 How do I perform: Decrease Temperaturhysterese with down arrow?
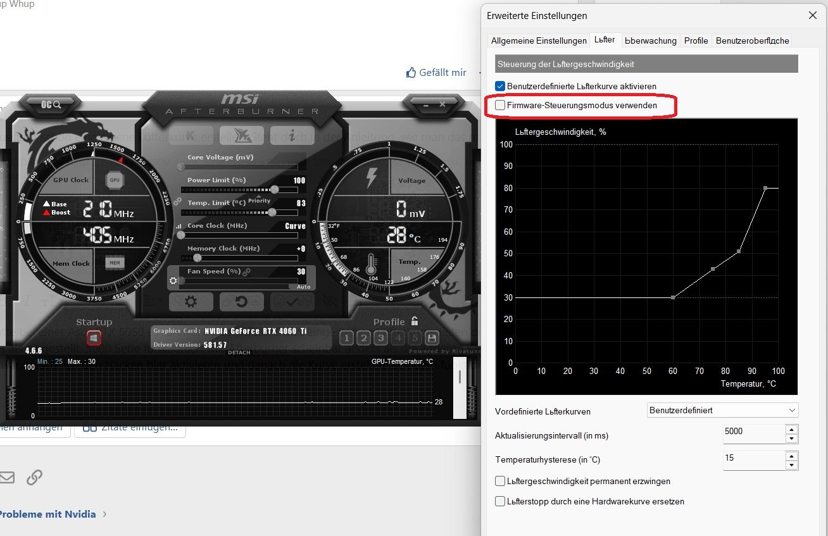pyautogui.click(x=791, y=465)
